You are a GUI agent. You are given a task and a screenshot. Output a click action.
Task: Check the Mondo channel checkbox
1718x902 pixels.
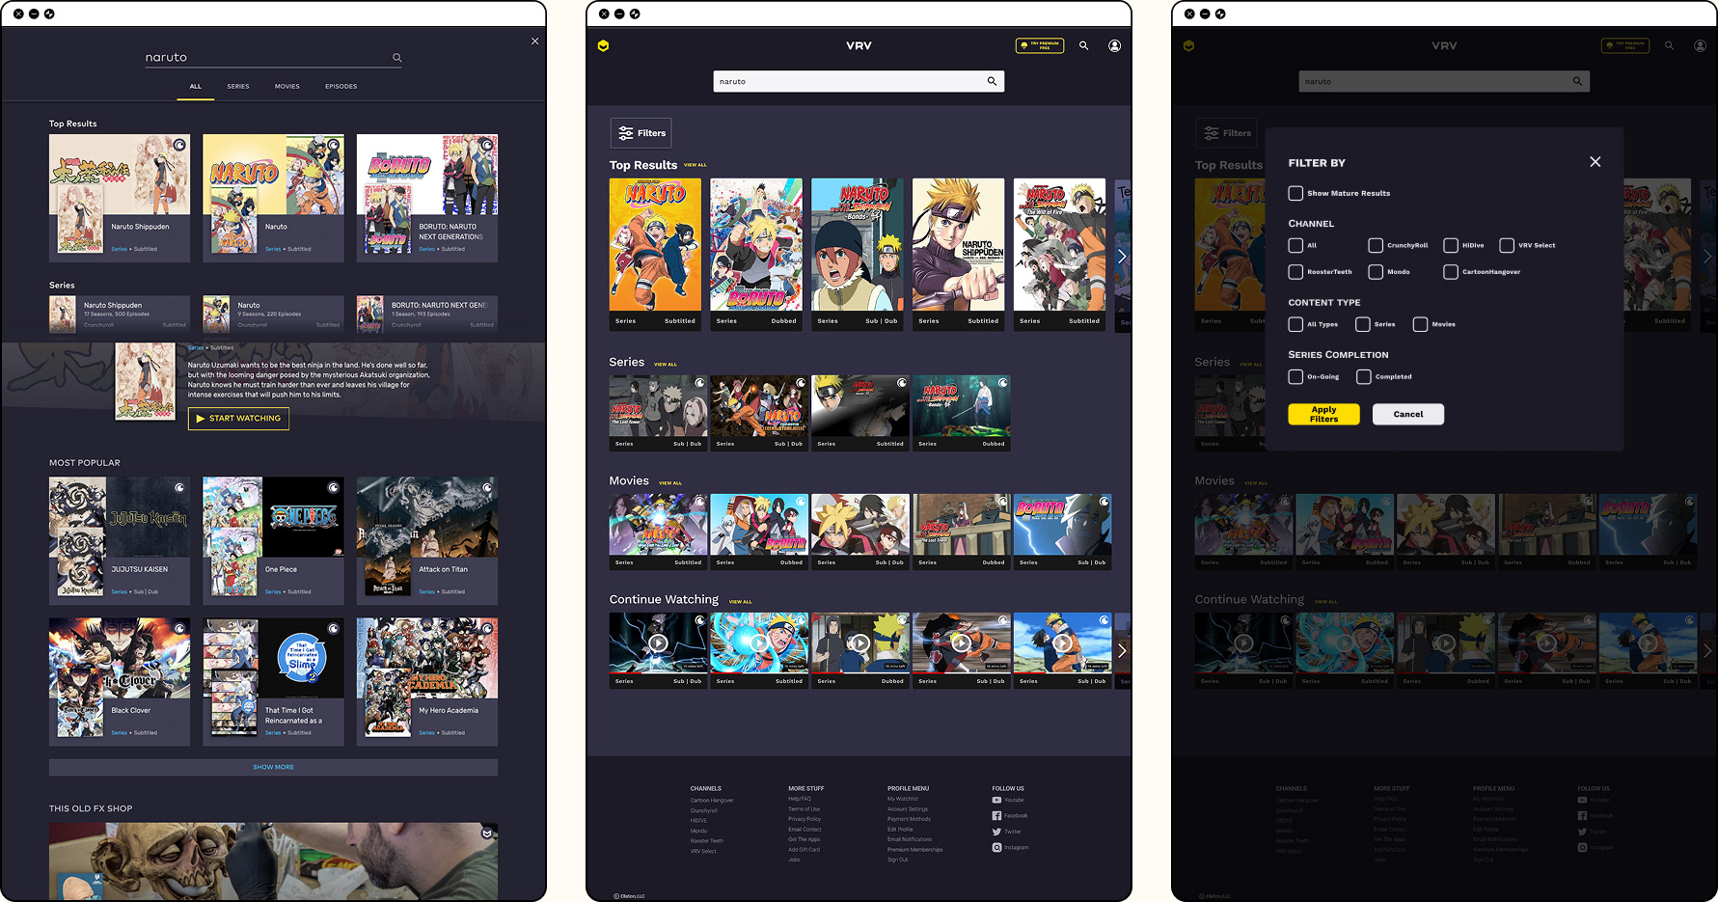1376,272
